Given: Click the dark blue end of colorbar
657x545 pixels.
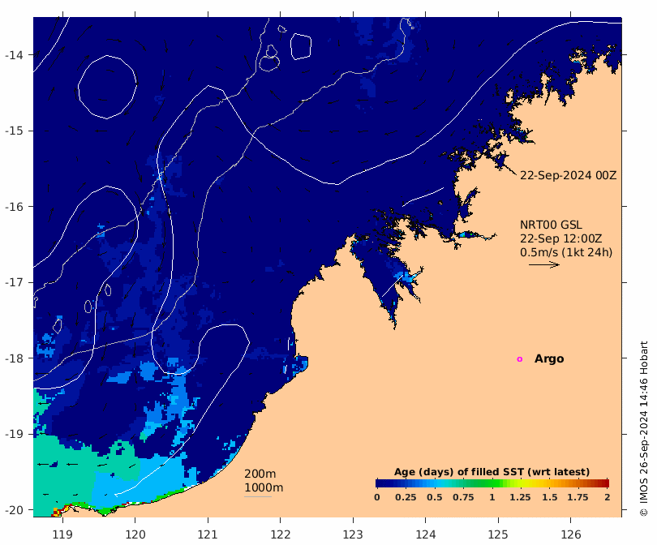Looking at the screenshot, I should coord(381,483).
